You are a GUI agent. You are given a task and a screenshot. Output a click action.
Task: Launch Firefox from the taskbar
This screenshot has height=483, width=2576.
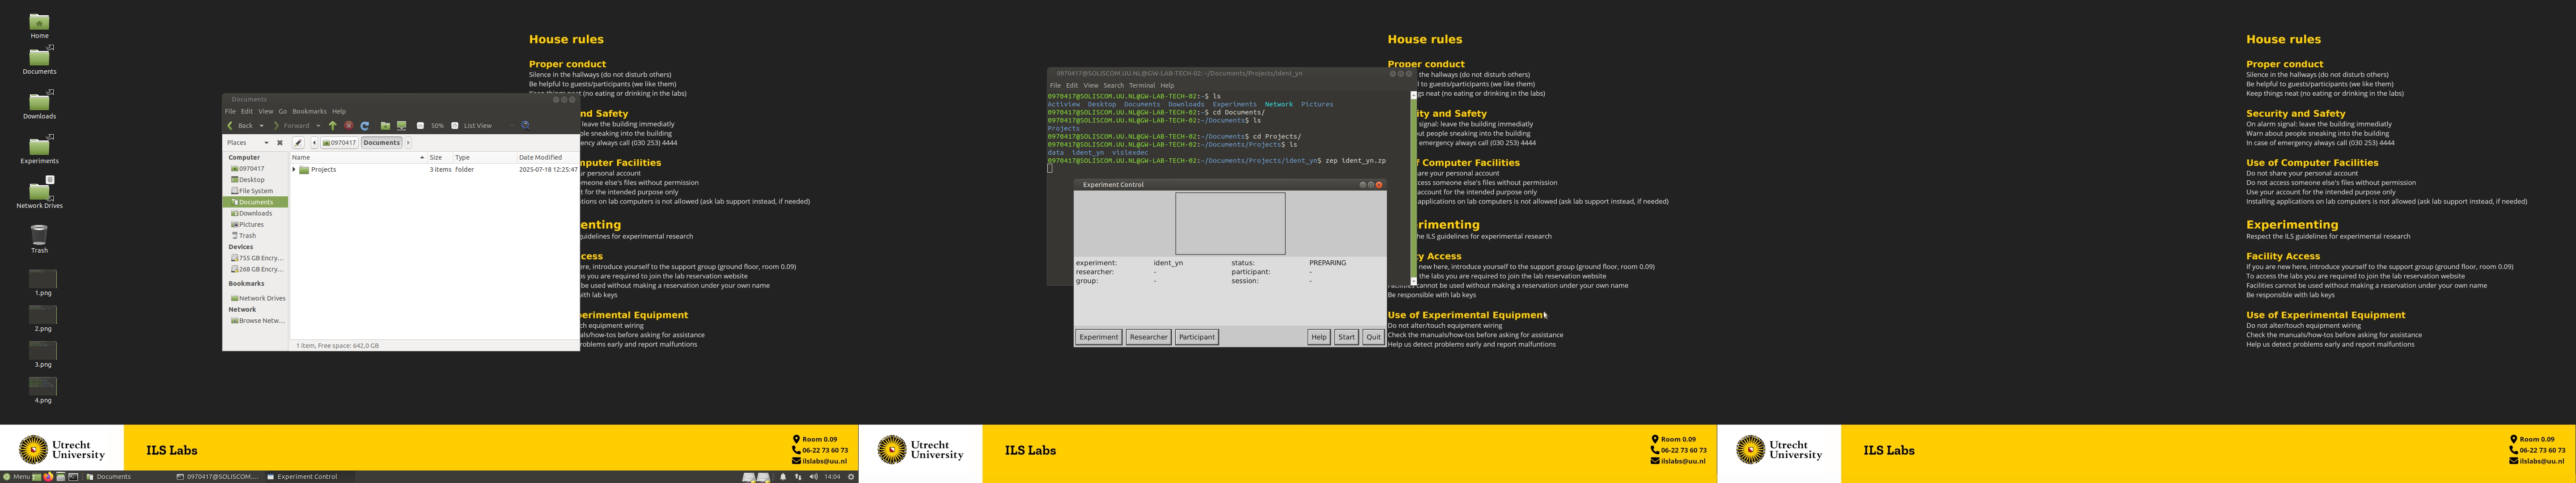tap(48, 477)
